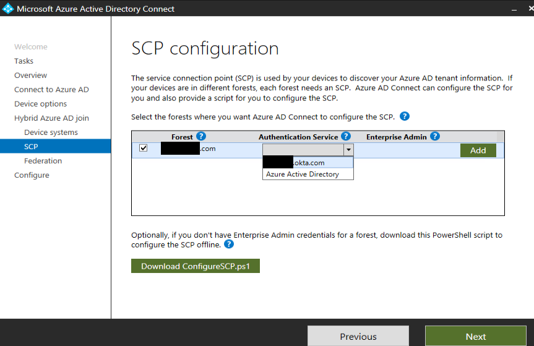
Task: Click the green Add button
Action: pyautogui.click(x=478, y=150)
